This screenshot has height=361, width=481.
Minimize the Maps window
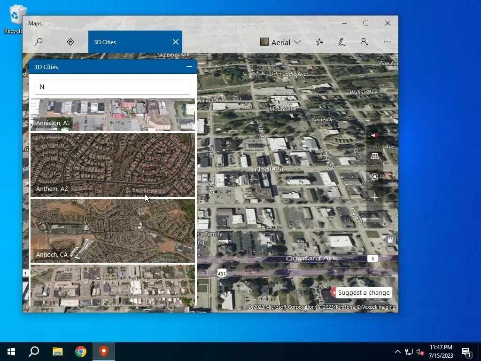pos(344,23)
